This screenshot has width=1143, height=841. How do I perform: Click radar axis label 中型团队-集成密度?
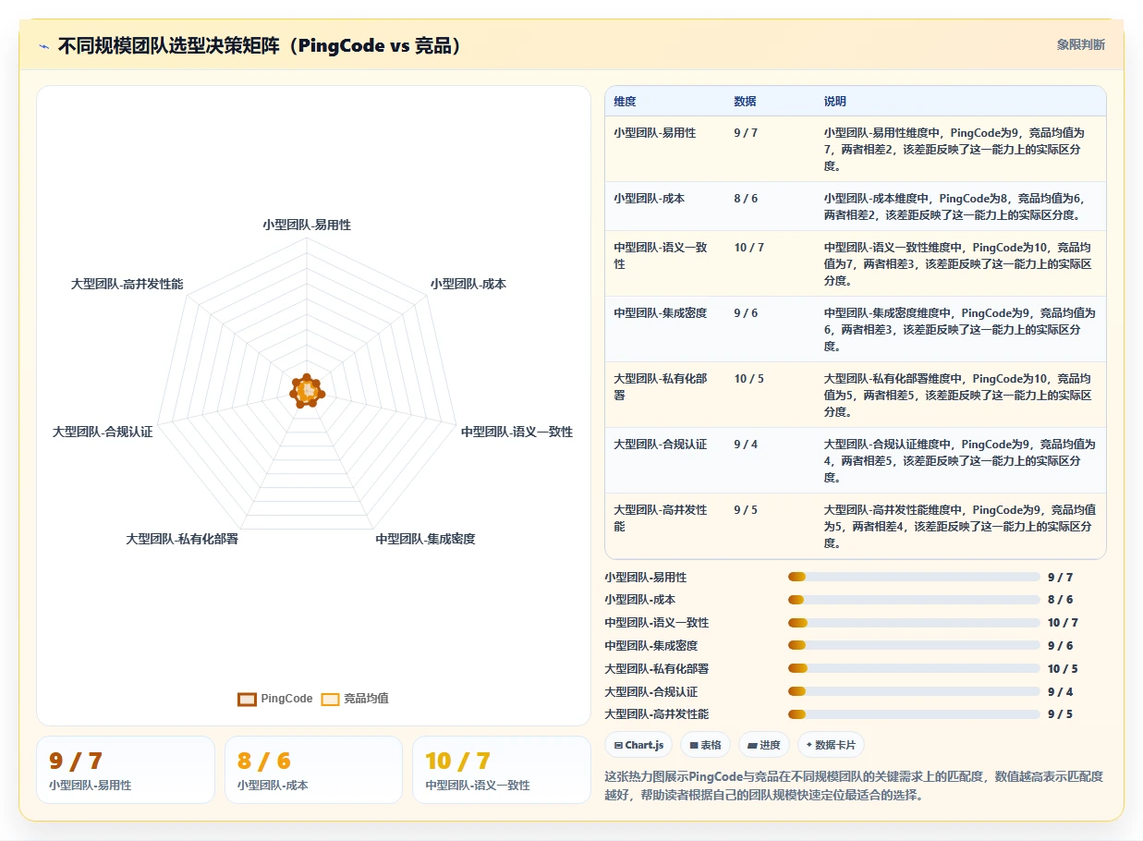coord(426,539)
